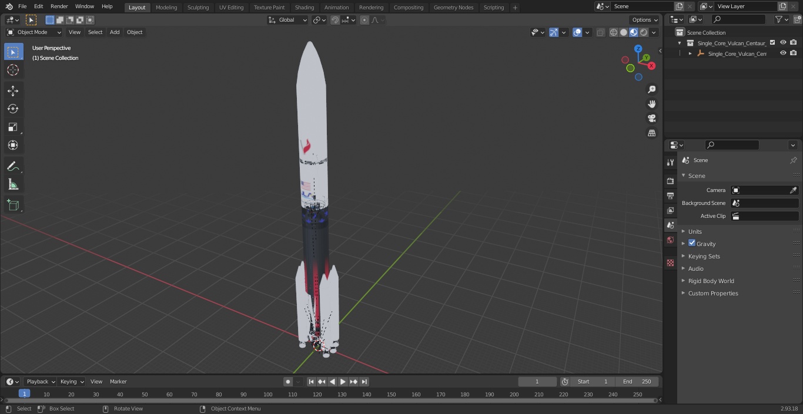
Task: Switch to the Shading workspace tab
Action: [x=305, y=8]
